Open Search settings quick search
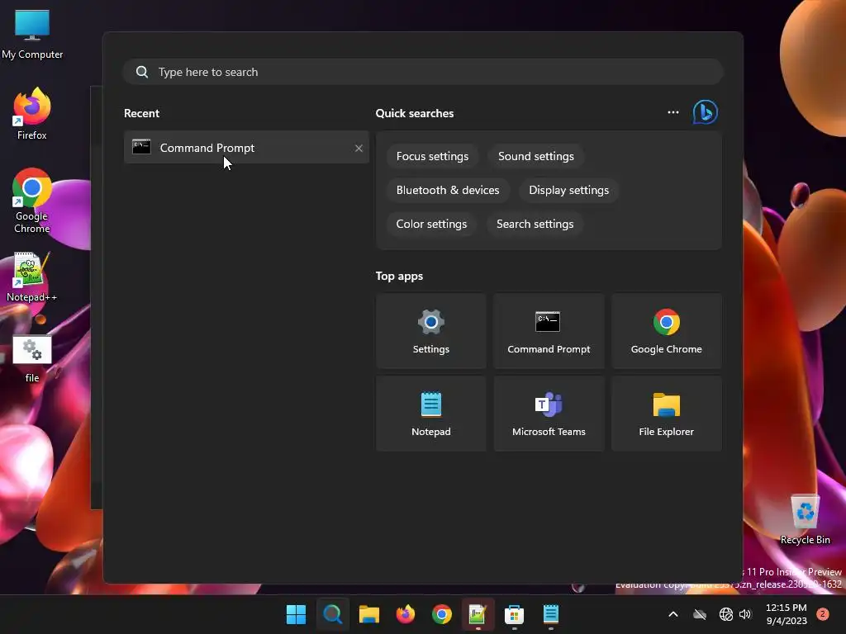The image size is (846, 634). coord(535,225)
